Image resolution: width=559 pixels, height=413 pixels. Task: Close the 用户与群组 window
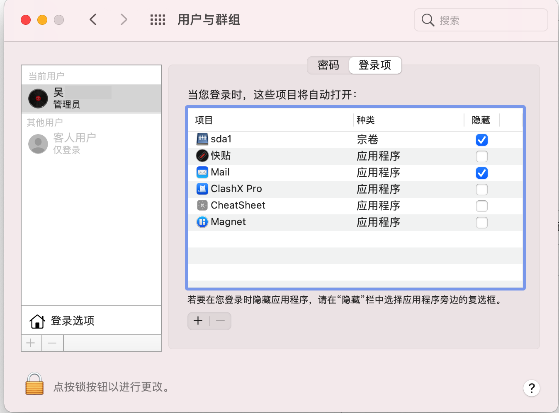pos(26,20)
